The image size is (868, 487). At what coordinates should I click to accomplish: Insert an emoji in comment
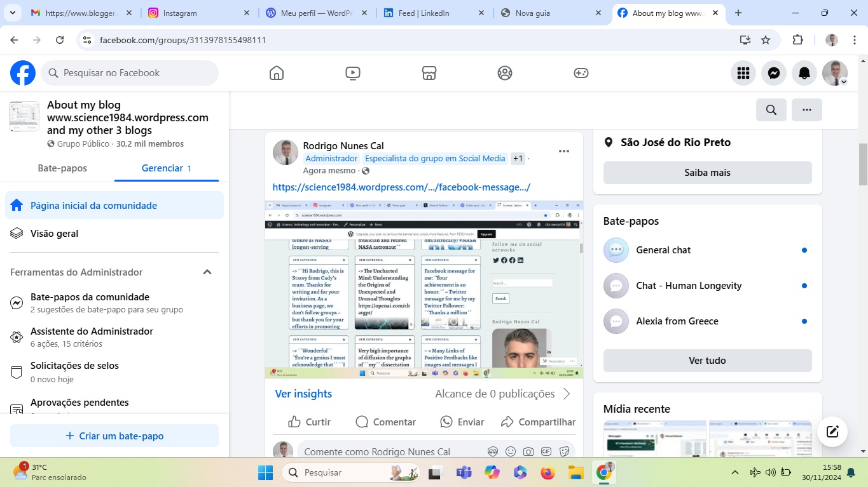point(510,451)
